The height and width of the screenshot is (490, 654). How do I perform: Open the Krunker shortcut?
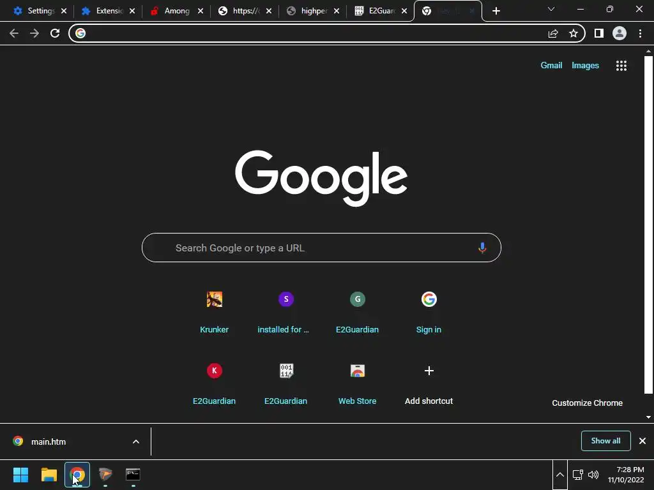(215, 313)
